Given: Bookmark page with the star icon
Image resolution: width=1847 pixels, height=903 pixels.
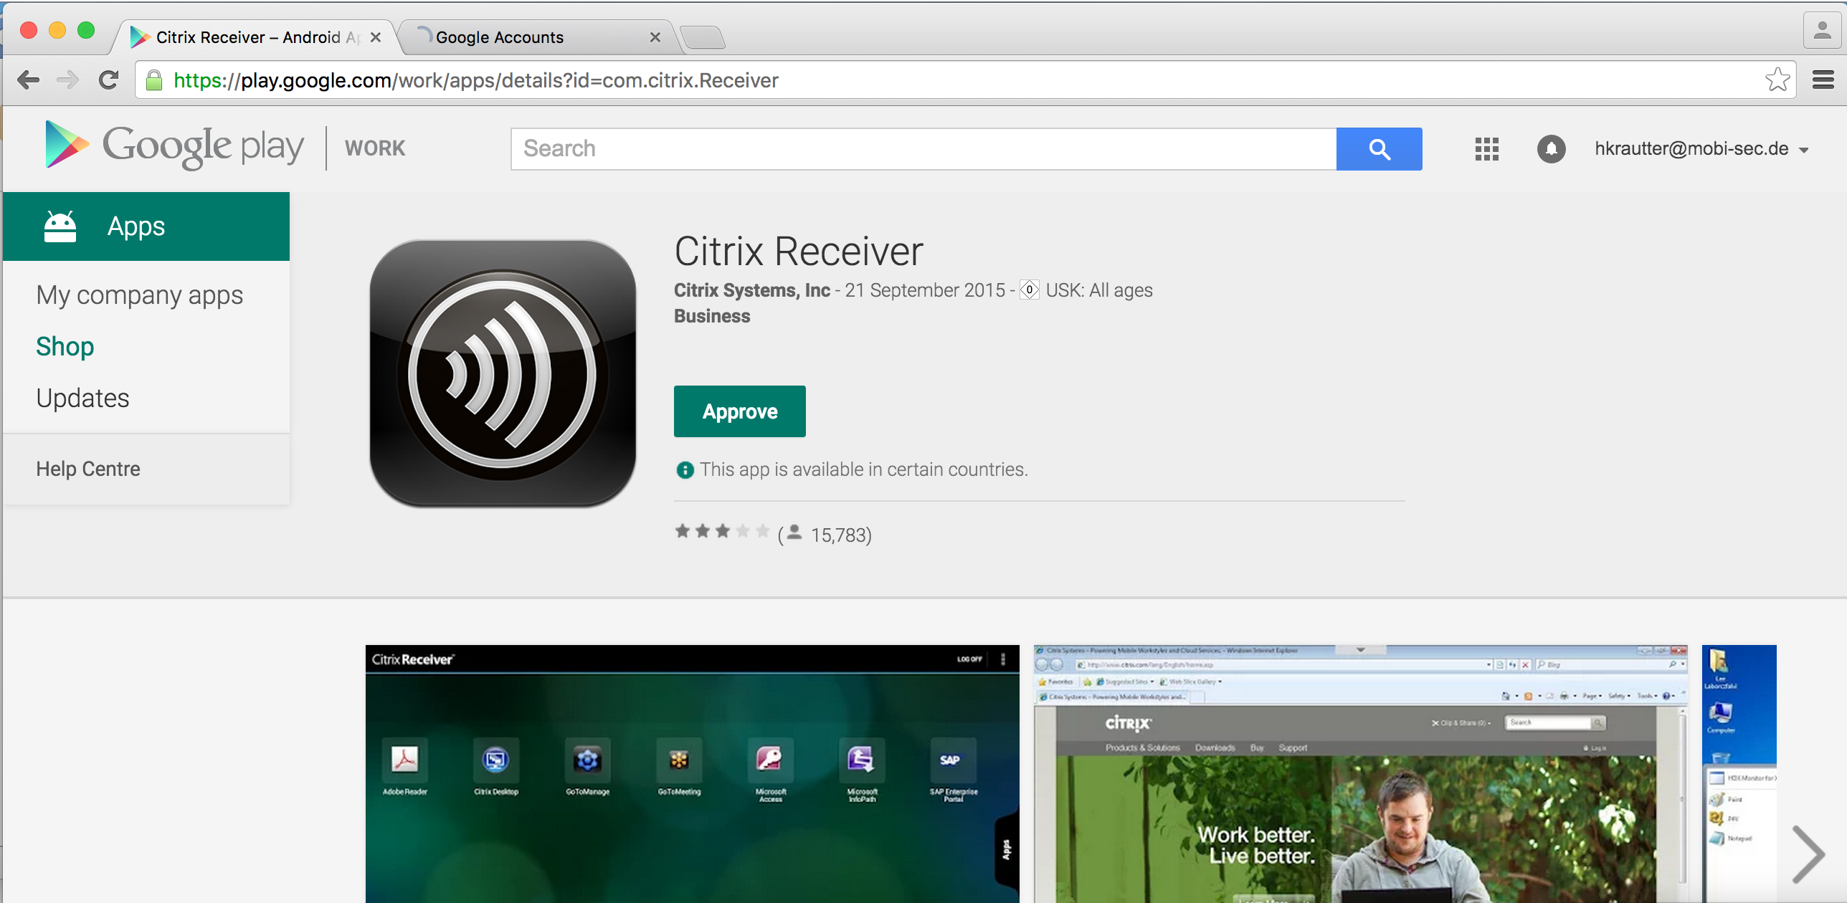Looking at the screenshot, I should 1777,80.
